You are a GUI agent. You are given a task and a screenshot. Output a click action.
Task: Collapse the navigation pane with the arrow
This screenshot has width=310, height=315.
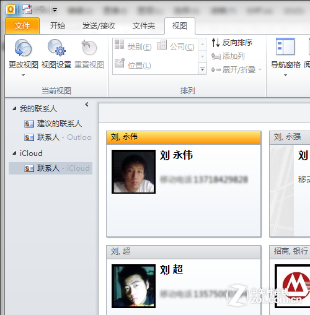click(x=87, y=105)
